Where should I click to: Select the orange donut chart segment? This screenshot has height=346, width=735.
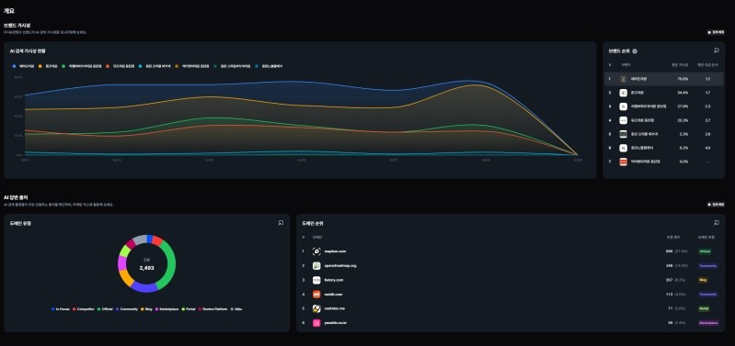click(126, 278)
